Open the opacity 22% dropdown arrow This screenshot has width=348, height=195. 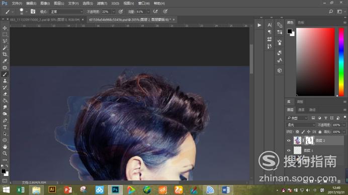point(114,12)
